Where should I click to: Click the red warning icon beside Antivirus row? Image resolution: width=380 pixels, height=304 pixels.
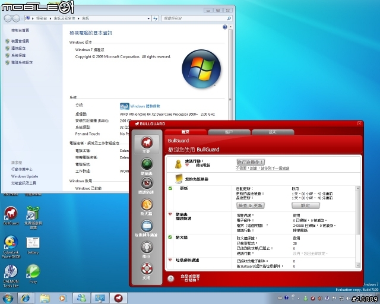pos(170,214)
